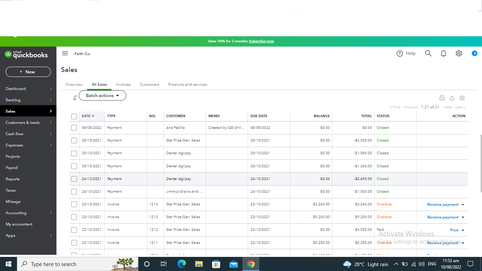Open action dropdown arrow for invoice 1214

click(x=463, y=205)
